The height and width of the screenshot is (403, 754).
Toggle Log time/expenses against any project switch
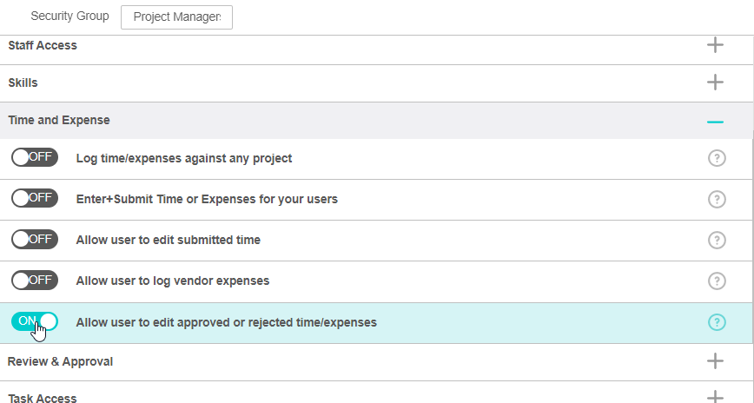[x=35, y=158]
